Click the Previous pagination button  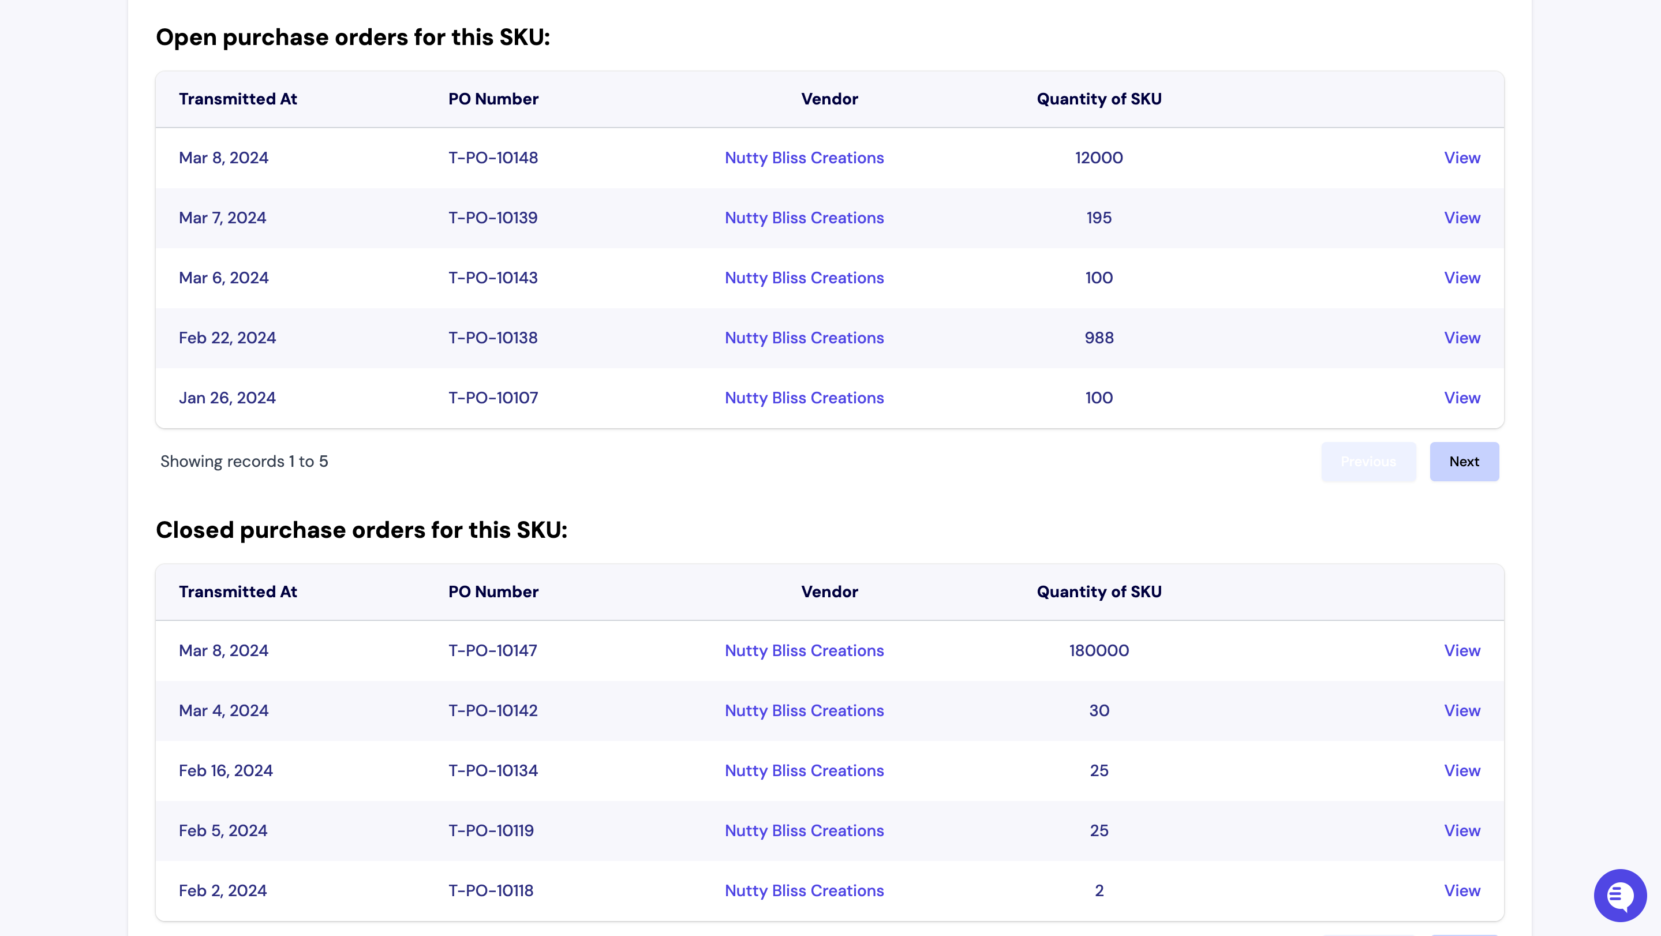pos(1368,461)
